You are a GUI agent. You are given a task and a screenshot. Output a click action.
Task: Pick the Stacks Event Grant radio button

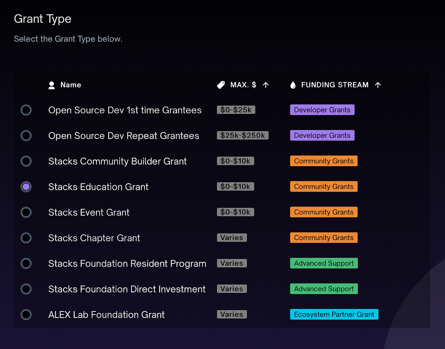[x=26, y=212]
